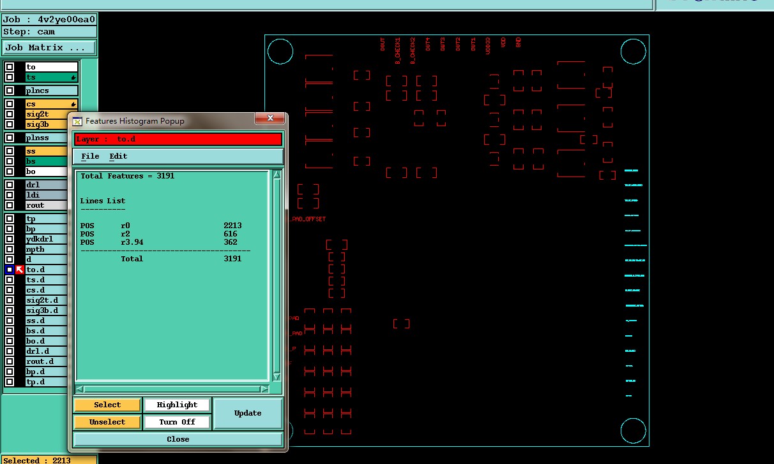Select layer name ydkdrl
The width and height of the screenshot is (774, 464).
(47, 239)
